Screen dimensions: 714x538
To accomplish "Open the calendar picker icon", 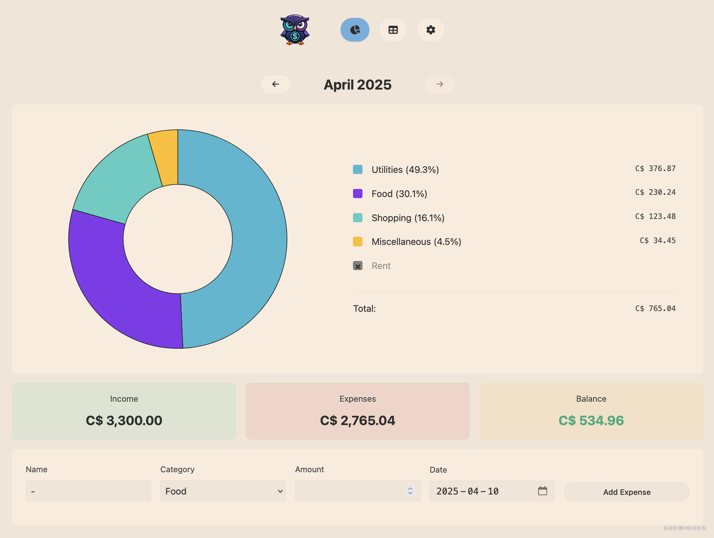I will [542, 491].
